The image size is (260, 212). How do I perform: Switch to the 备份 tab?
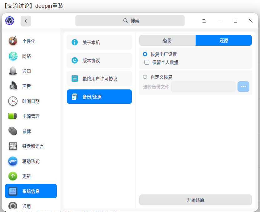[167, 41]
